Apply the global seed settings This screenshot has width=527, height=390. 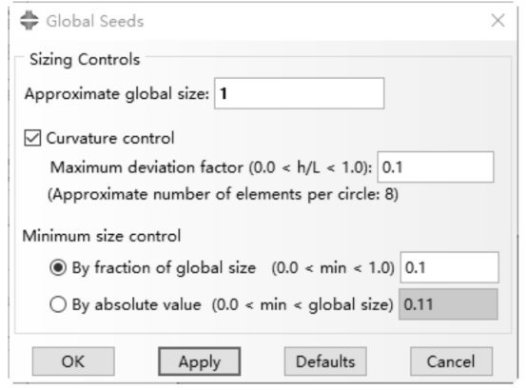pyautogui.click(x=200, y=361)
